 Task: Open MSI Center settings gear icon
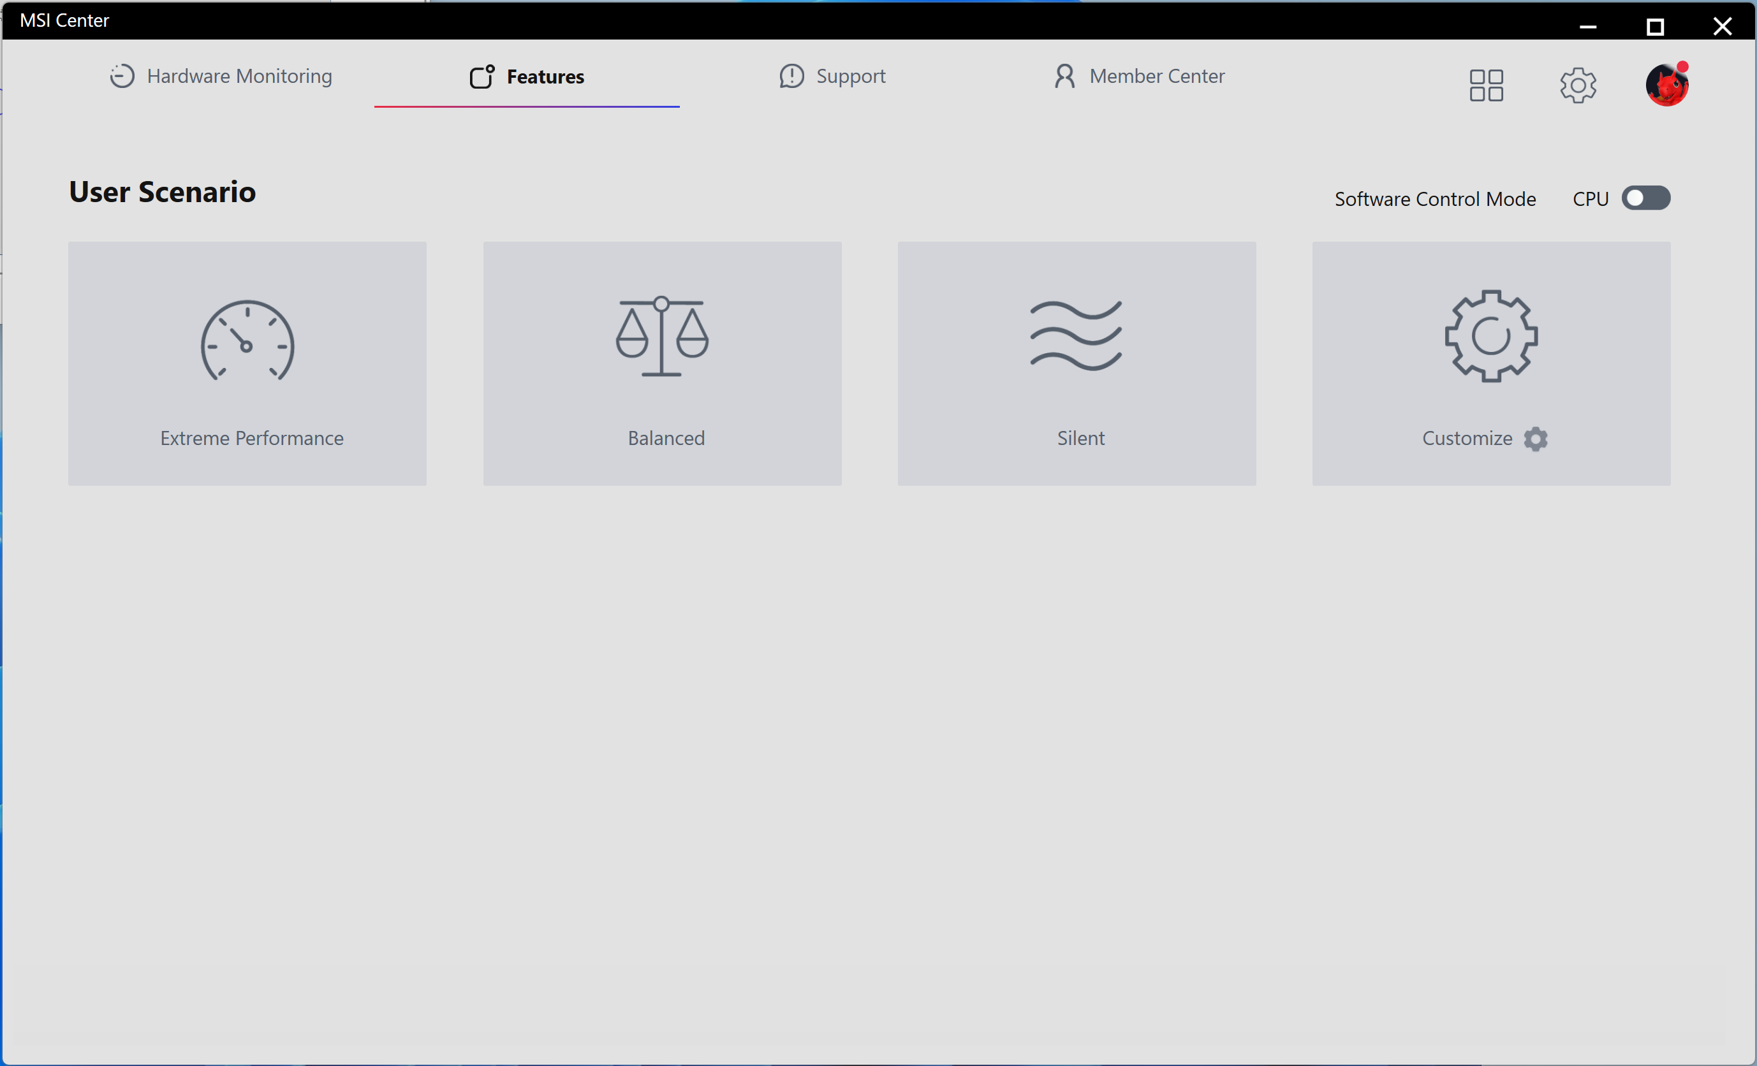(x=1577, y=85)
